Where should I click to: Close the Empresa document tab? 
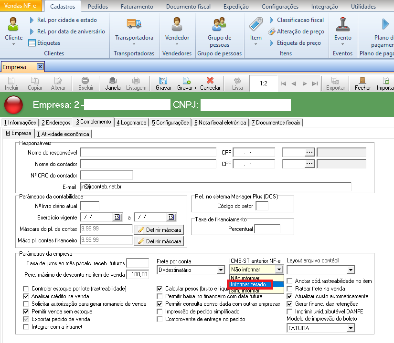[x=40, y=67]
